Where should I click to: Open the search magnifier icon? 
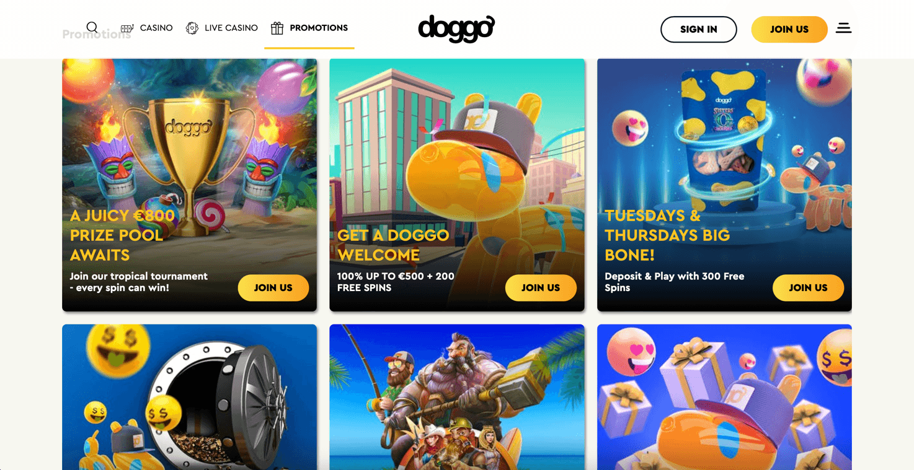tap(92, 27)
